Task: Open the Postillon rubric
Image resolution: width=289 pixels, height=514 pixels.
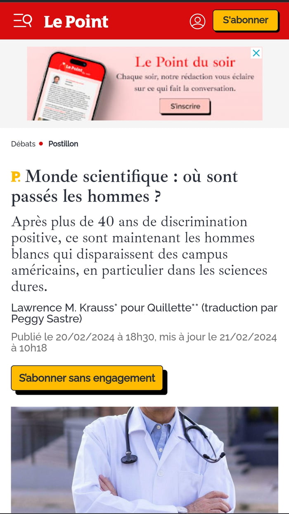Action: [x=63, y=144]
